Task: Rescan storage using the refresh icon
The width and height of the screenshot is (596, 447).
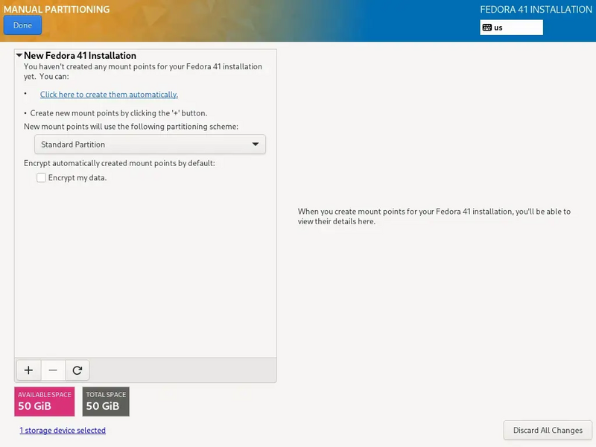Action: 76,370
